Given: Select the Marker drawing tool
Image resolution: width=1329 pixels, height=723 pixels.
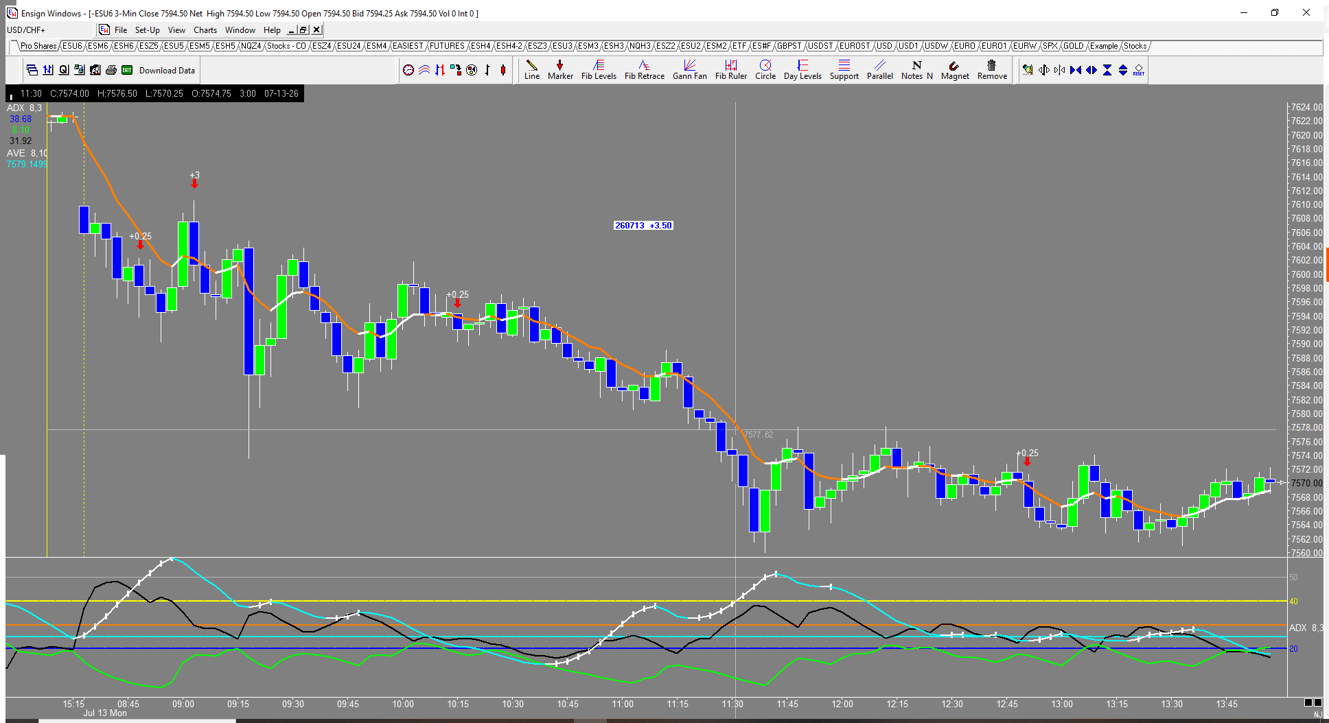Looking at the screenshot, I should (x=560, y=70).
